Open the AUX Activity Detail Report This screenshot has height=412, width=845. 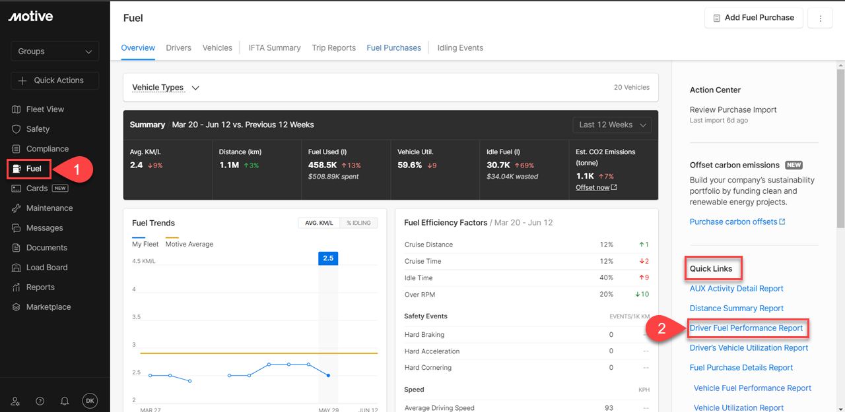[737, 289]
